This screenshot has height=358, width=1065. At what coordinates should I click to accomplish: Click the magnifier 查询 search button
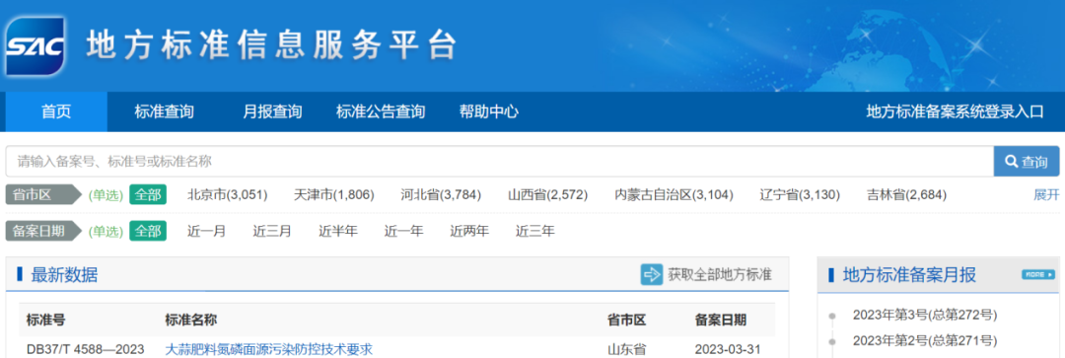pyautogui.click(x=1027, y=162)
